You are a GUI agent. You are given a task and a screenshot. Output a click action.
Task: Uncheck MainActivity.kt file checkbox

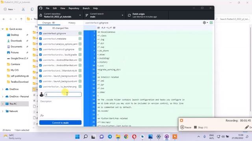pyautogui.click(x=41, y=70)
